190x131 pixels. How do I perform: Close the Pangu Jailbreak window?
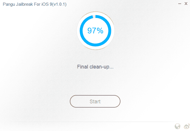coord(186,4)
